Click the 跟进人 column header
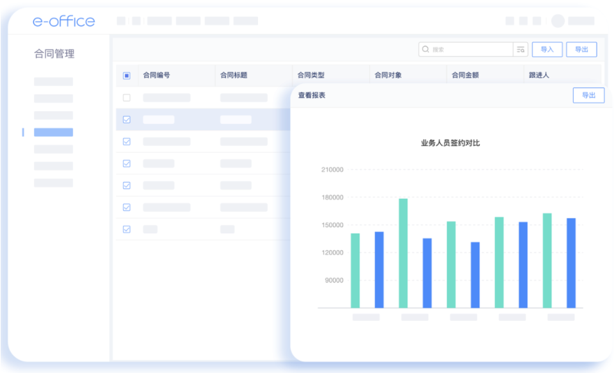The height and width of the screenshot is (373, 614). click(539, 75)
